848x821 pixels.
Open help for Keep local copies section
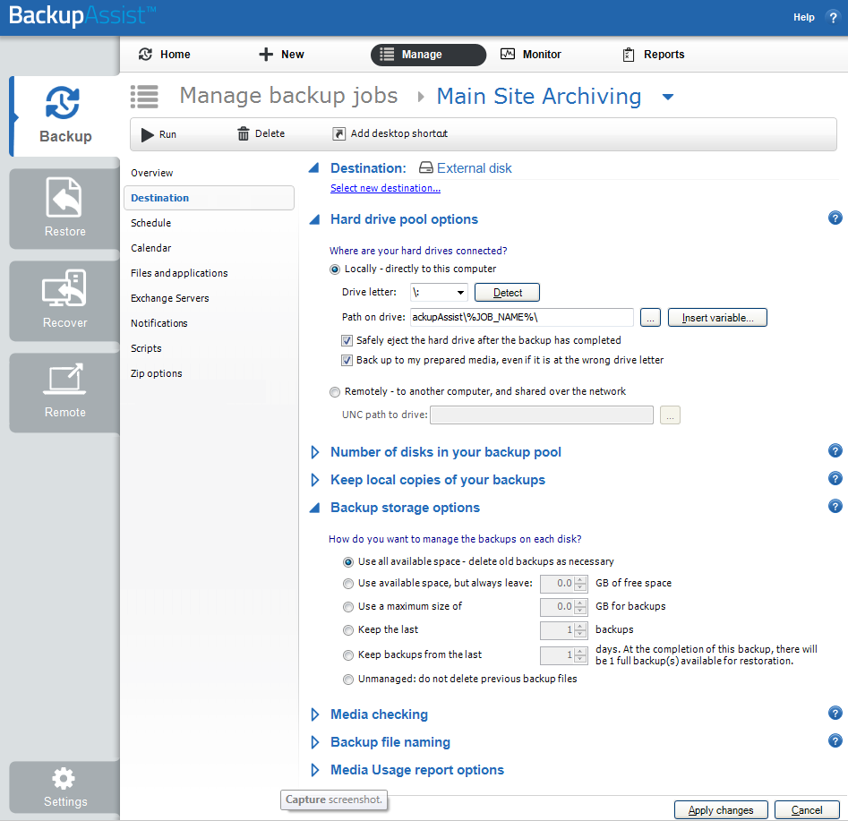(835, 479)
